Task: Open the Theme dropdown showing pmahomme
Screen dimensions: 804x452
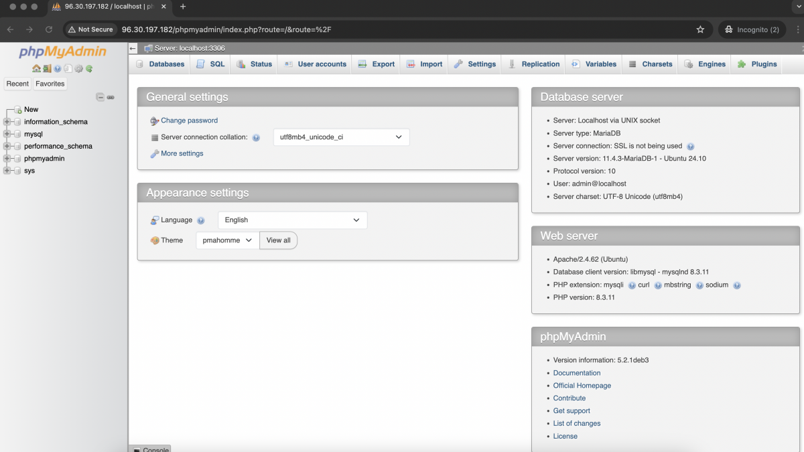Action: [x=227, y=240]
